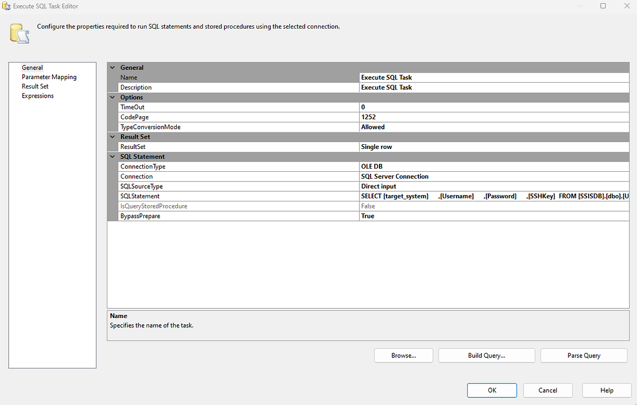Collapse the Options property section
This screenshot has width=637, height=405.
click(x=112, y=97)
